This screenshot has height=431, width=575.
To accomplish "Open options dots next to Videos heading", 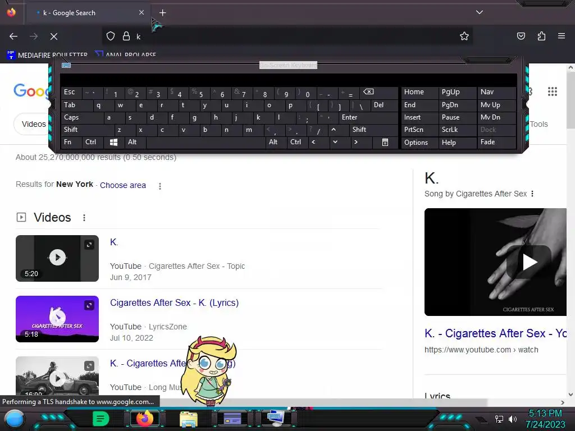I will (84, 218).
